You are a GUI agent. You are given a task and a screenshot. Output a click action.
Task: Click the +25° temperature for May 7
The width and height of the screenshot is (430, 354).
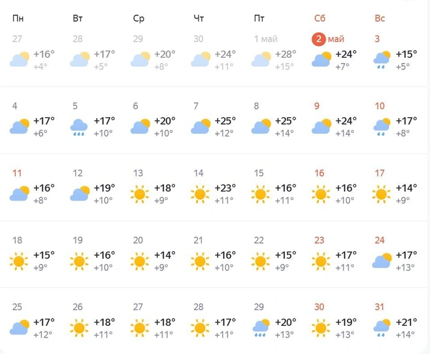click(x=225, y=121)
